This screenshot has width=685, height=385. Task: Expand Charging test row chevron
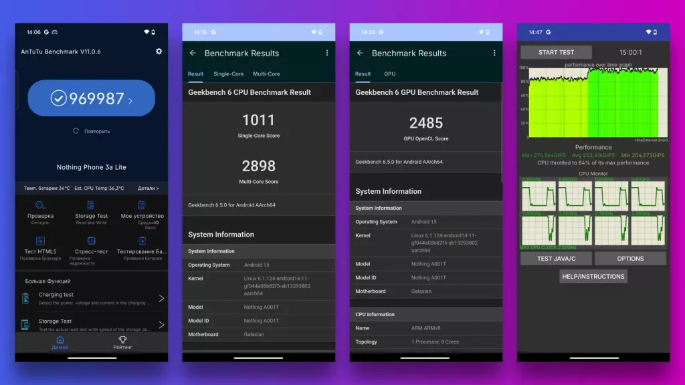(x=161, y=298)
